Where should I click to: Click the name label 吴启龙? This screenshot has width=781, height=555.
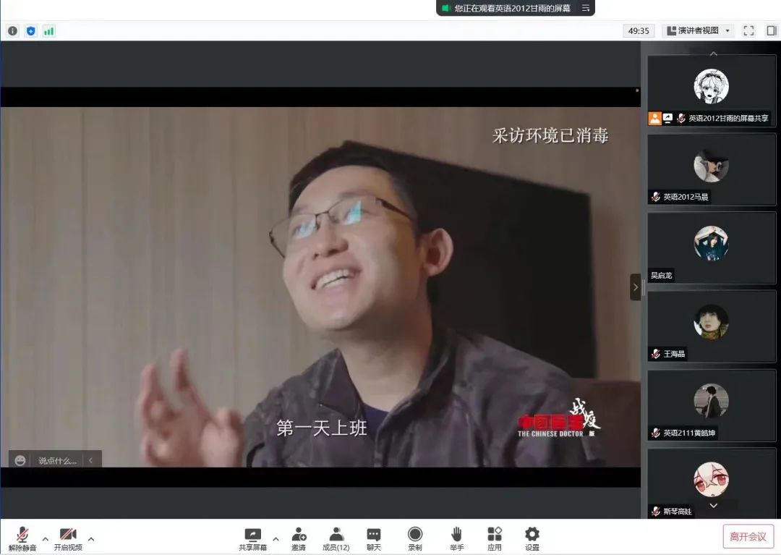click(x=662, y=276)
